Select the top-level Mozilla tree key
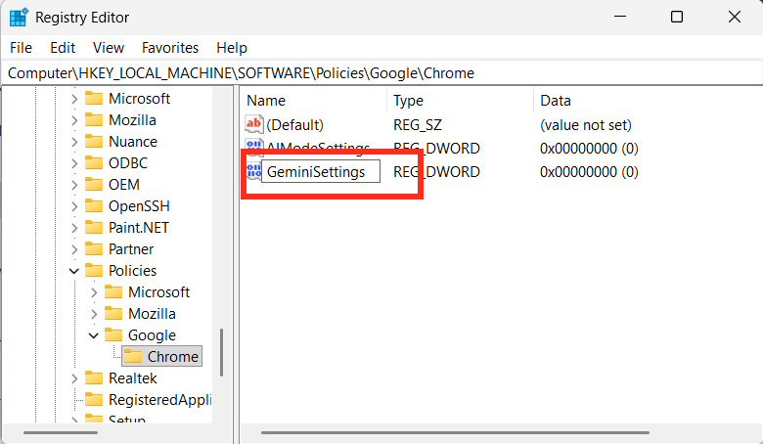Image resolution: width=763 pixels, height=444 pixels. tap(132, 120)
